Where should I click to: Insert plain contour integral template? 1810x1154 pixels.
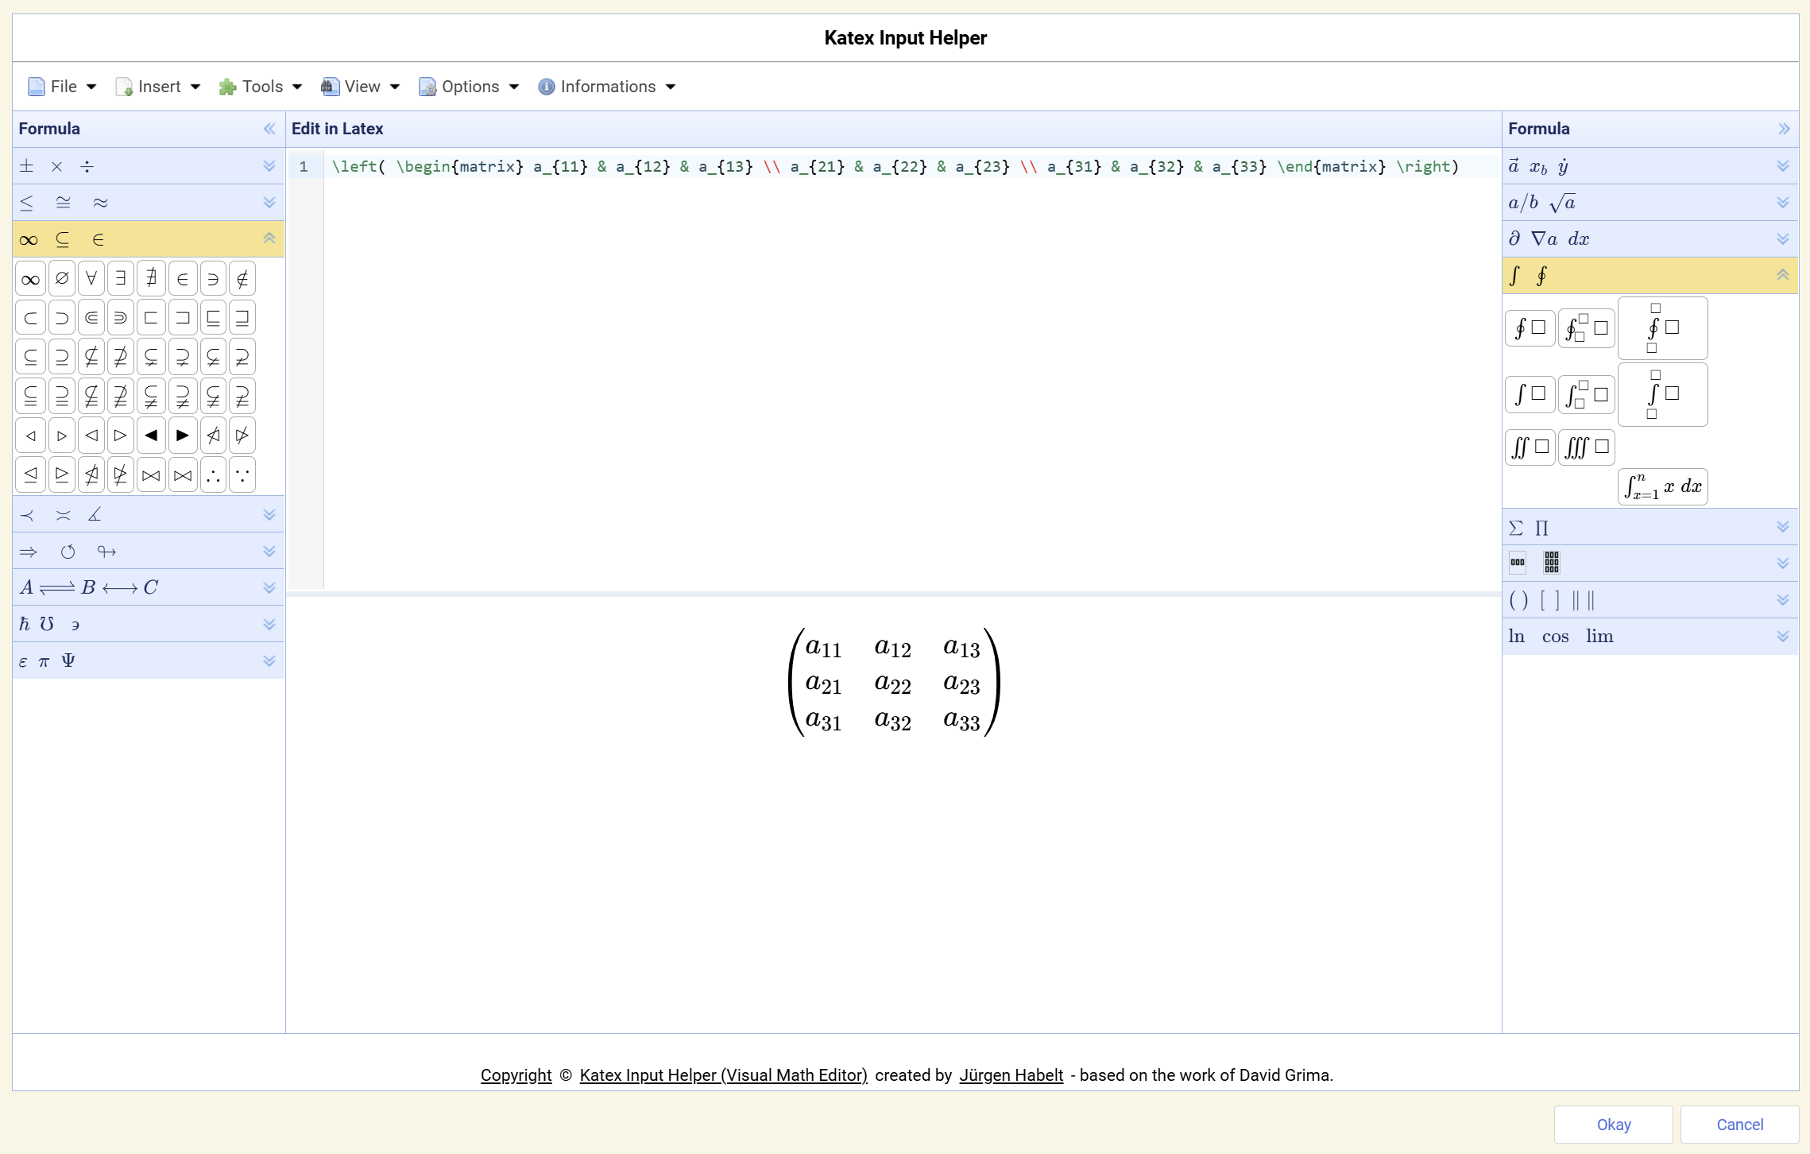[1530, 327]
